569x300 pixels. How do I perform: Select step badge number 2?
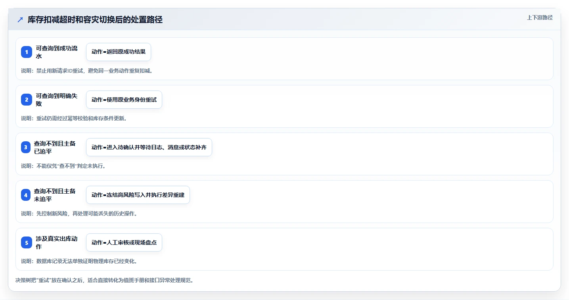coord(27,100)
